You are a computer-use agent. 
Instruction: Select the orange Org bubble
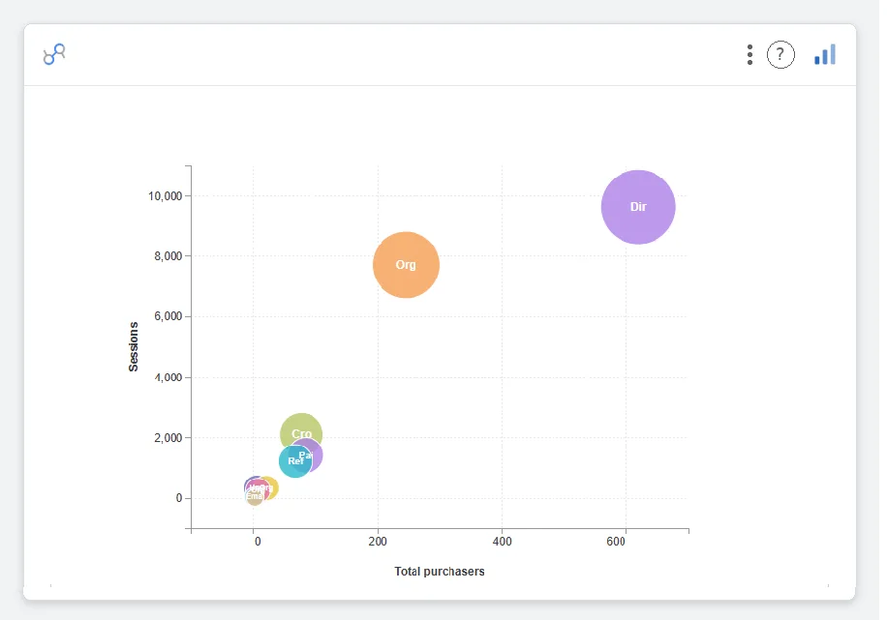406,264
